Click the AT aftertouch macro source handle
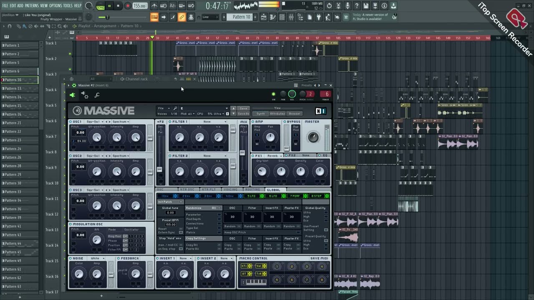The image size is (534, 300). 247,274
